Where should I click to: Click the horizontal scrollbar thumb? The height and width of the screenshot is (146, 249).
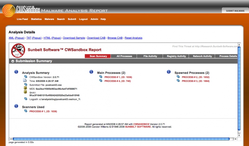[121, 139]
